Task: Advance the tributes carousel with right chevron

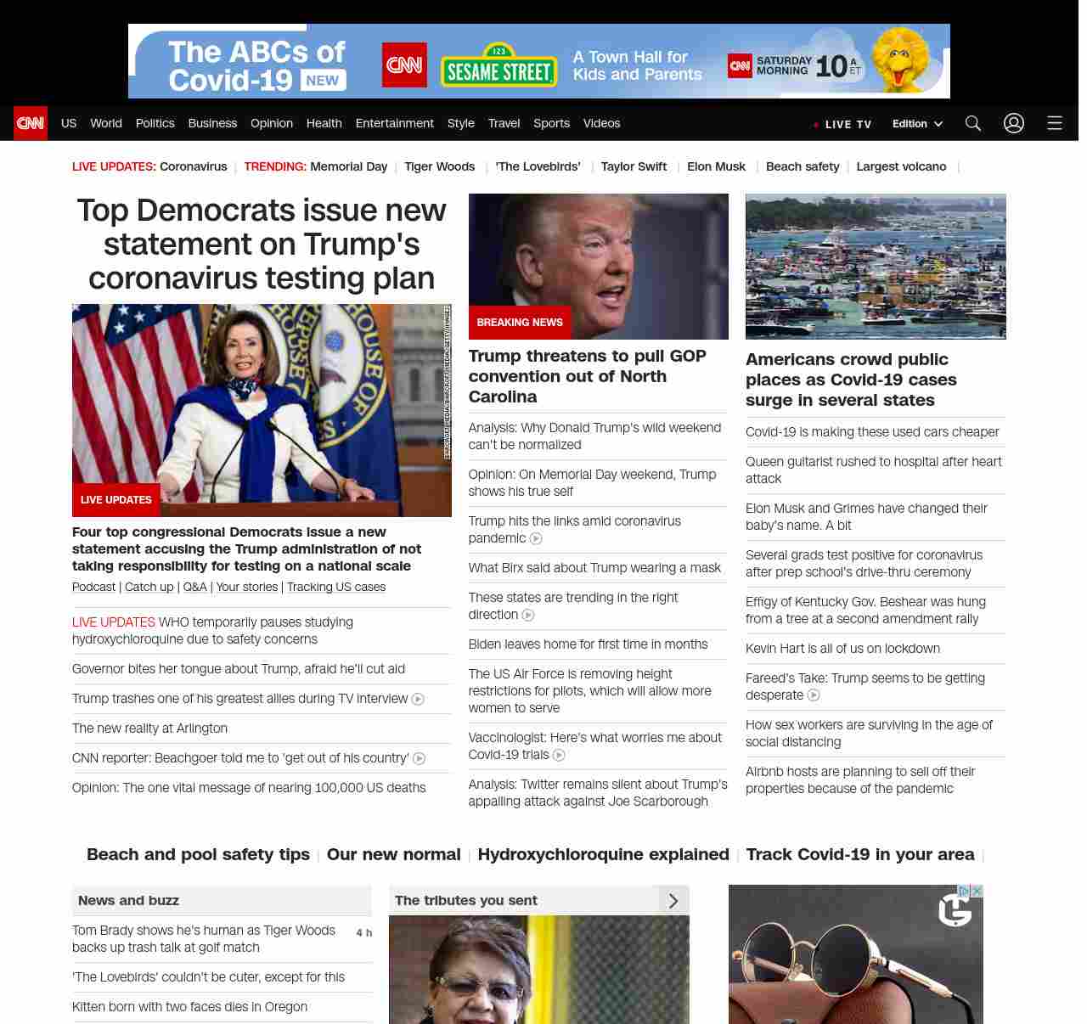Action: coord(673,901)
